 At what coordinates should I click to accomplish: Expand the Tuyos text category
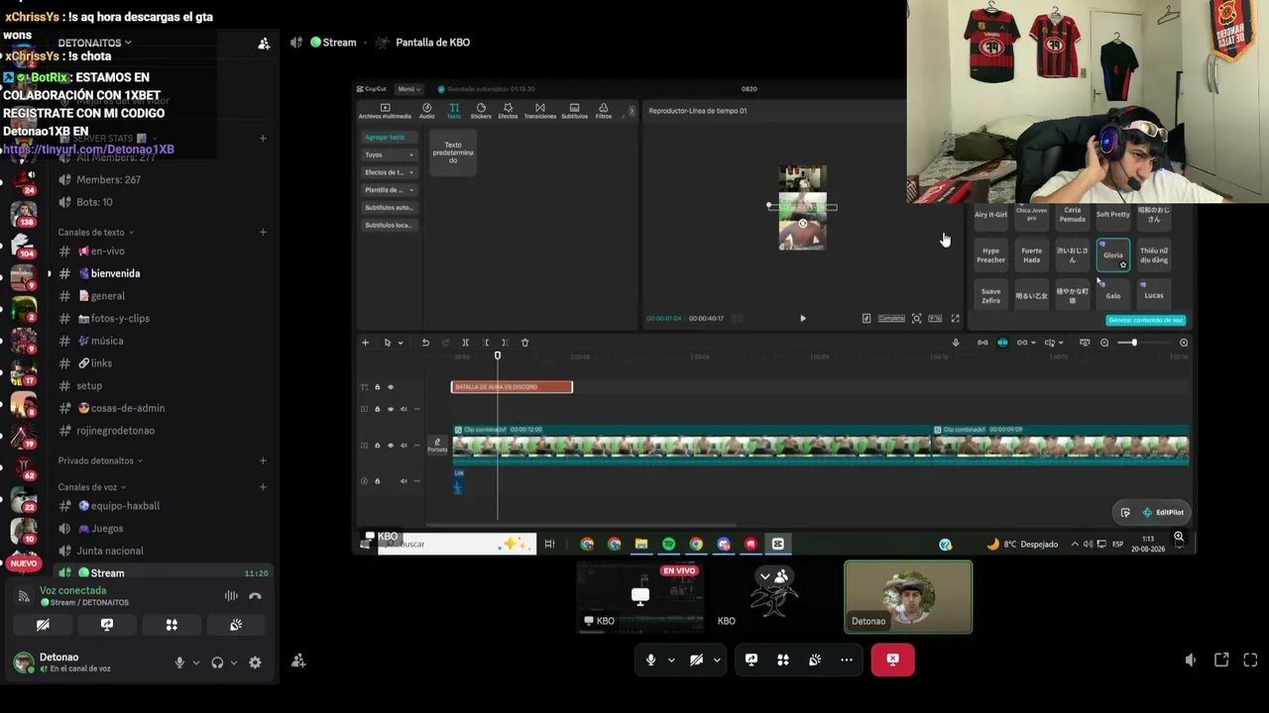pyautogui.click(x=389, y=154)
